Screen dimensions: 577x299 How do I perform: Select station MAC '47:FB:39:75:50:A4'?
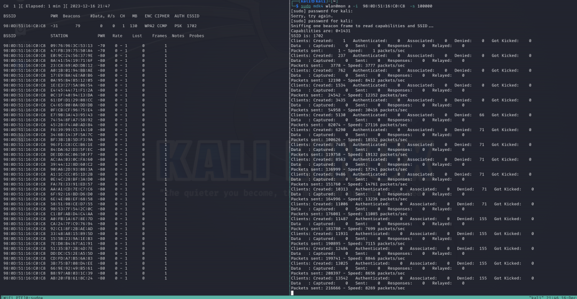(72, 51)
